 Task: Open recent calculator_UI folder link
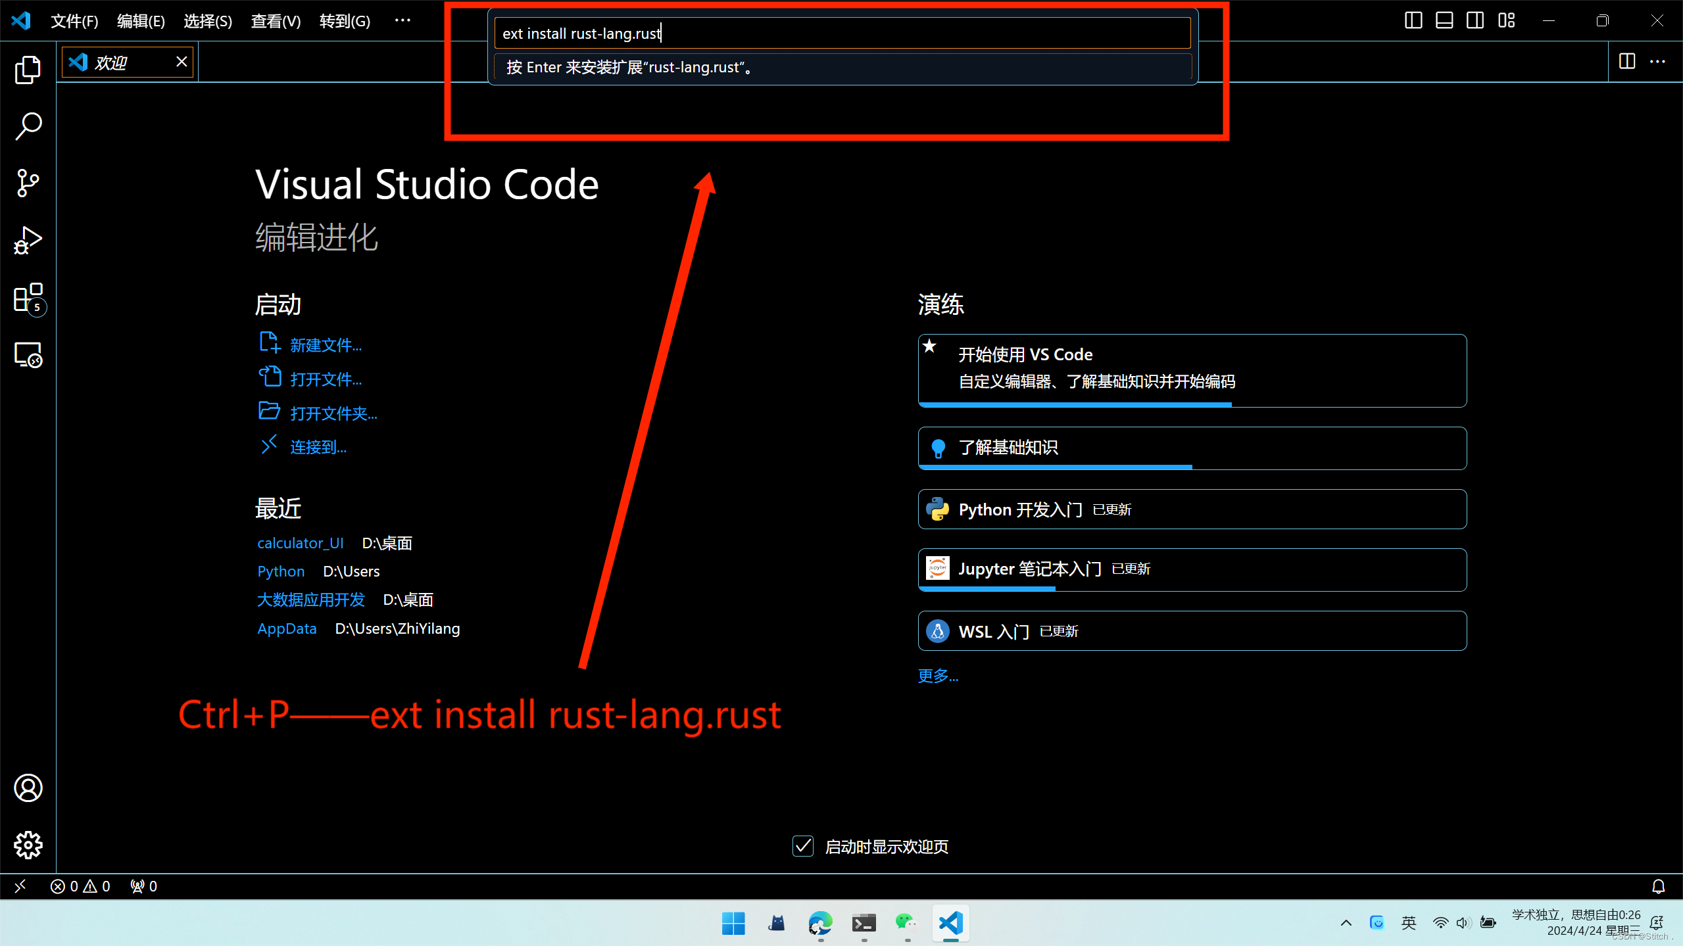tap(301, 543)
